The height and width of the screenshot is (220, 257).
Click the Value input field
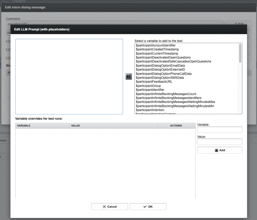pos(220,142)
